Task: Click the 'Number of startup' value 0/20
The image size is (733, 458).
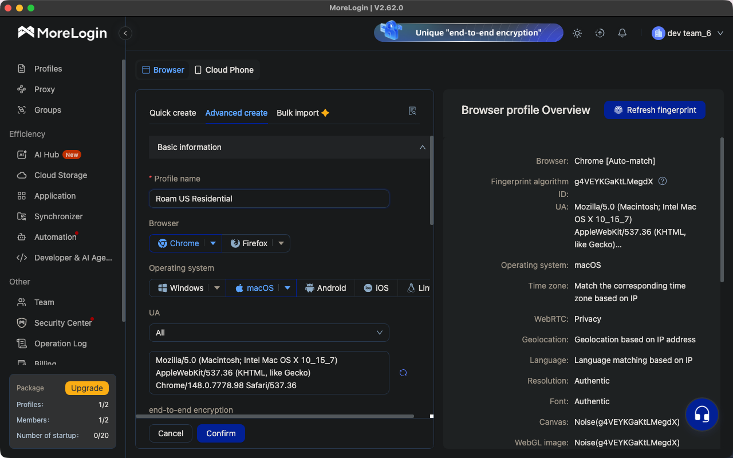Action: (x=101, y=436)
